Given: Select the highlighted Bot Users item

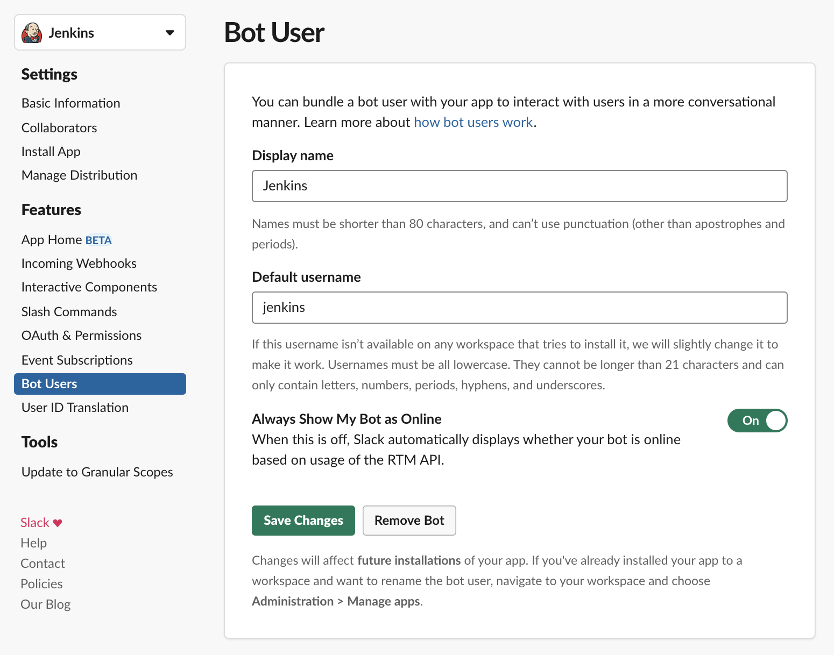Looking at the screenshot, I should point(100,384).
